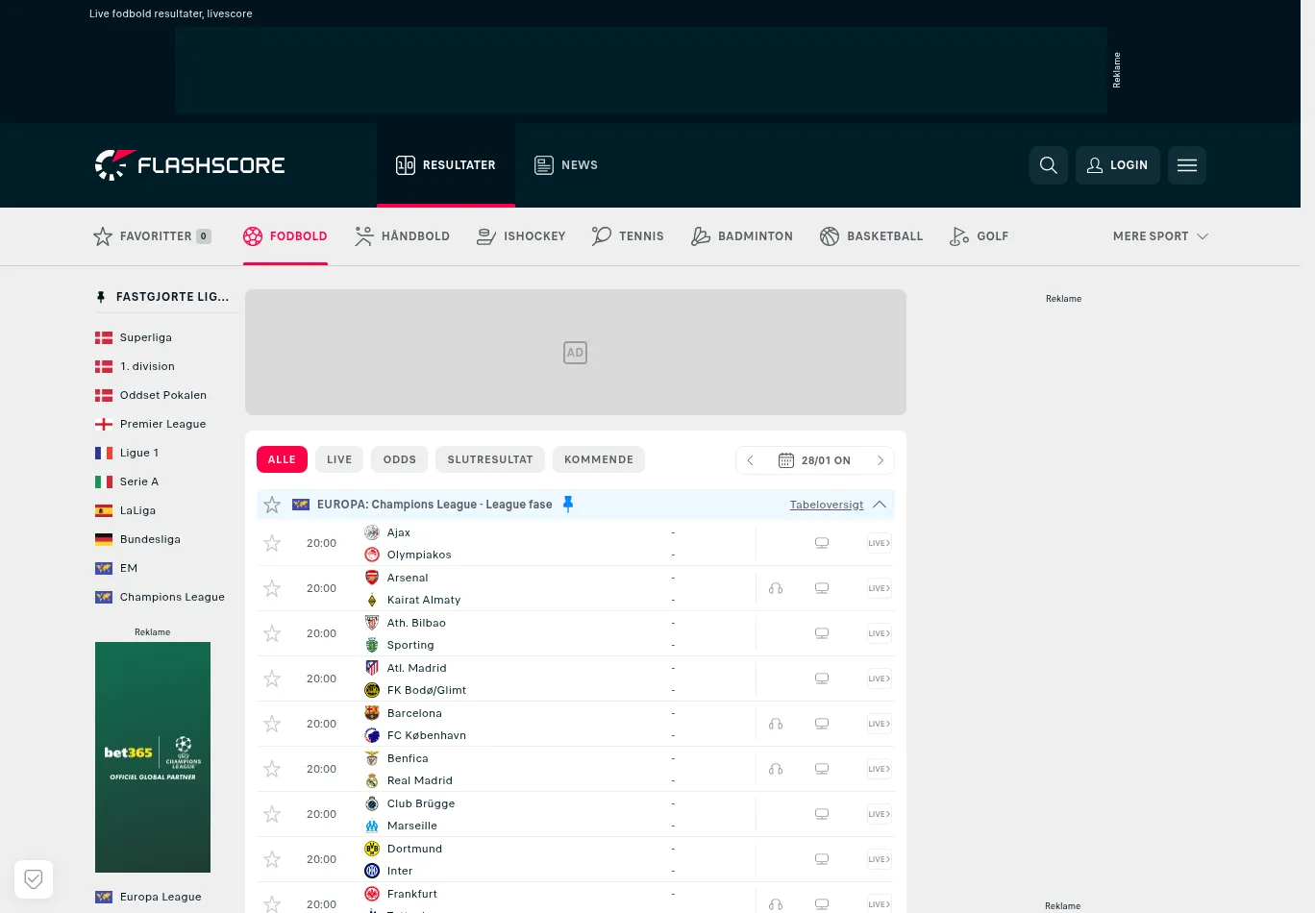Click the pin icon next to Champions League header

(568, 504)
